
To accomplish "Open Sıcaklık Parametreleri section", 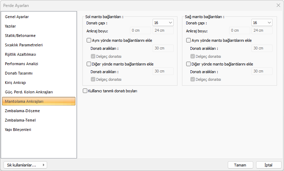I will [x=24, y=45].
